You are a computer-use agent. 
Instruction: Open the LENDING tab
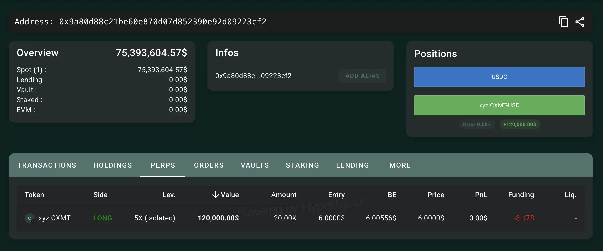[353, 165]
